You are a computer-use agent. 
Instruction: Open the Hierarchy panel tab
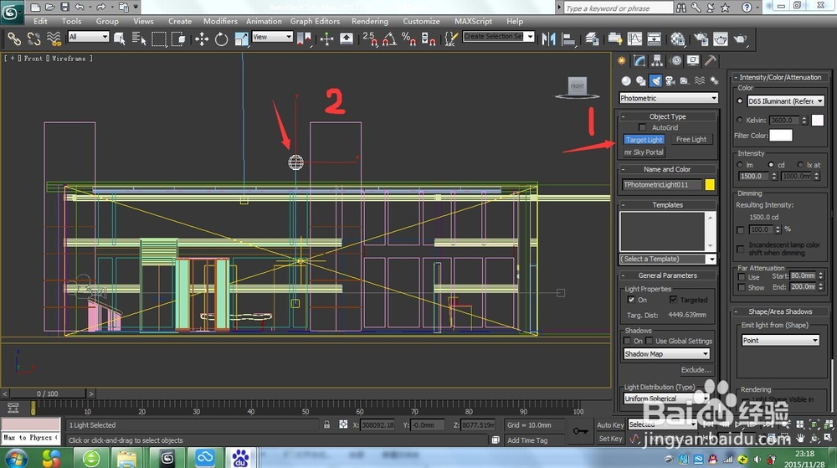[x=657, y=61]
